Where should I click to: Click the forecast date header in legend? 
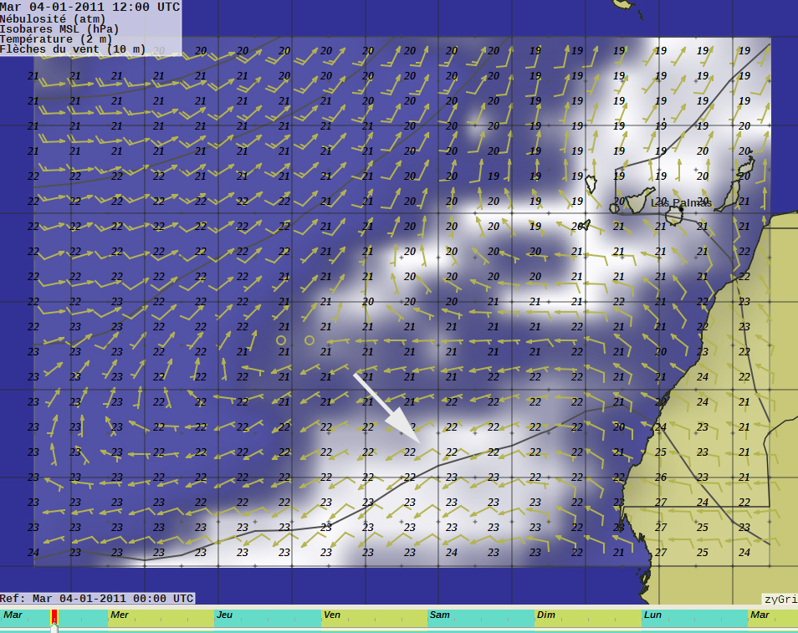tap(90, 7)
